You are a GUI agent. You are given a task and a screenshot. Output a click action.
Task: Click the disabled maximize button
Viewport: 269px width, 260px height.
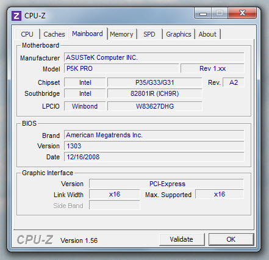[x=220, y=13]
